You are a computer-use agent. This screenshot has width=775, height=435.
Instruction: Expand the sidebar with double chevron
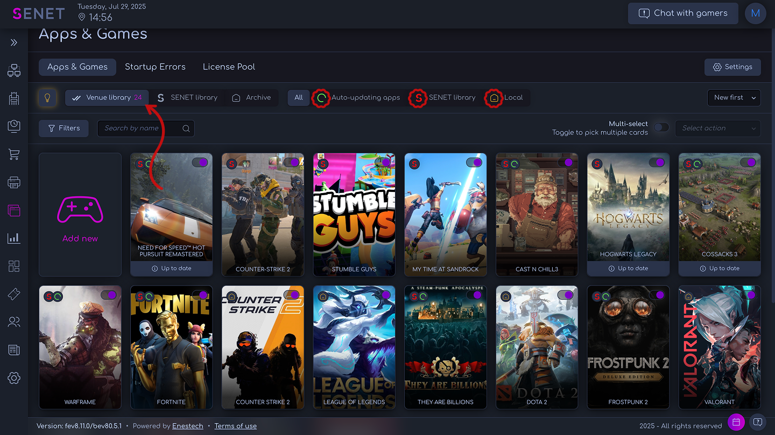(x=14, y=42)
